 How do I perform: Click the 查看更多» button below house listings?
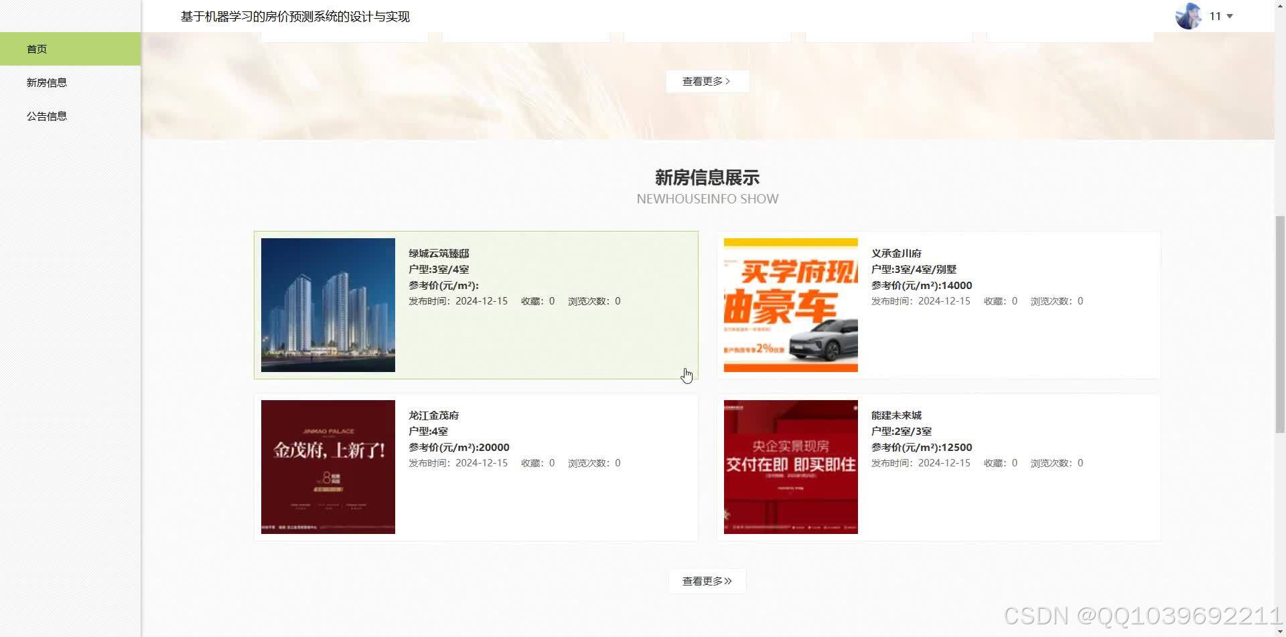[707, 581]
